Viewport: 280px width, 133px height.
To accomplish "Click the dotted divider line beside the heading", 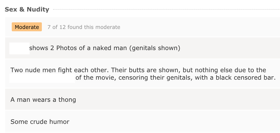I will [167, 9].
